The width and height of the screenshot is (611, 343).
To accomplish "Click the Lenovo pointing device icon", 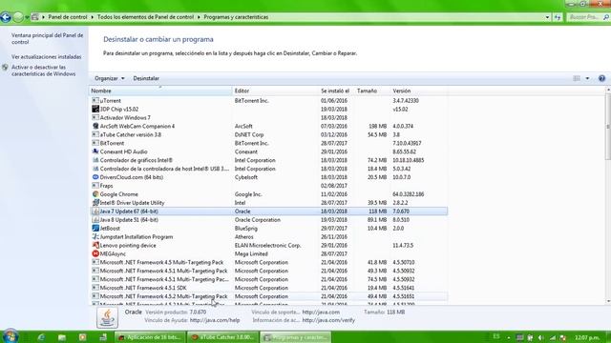I will tap(95, 246).
